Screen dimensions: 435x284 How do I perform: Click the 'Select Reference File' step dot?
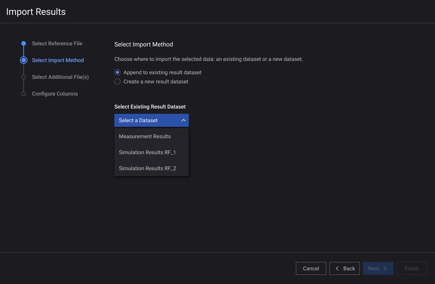[x=24, y=43]
